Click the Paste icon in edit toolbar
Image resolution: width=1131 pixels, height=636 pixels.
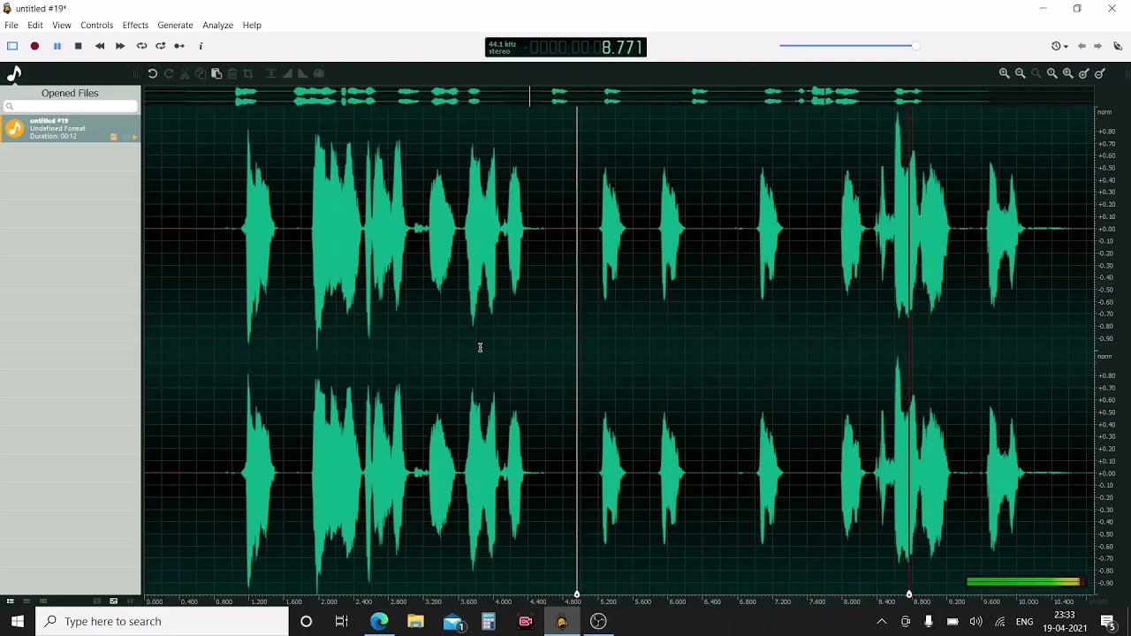point(216,73)
